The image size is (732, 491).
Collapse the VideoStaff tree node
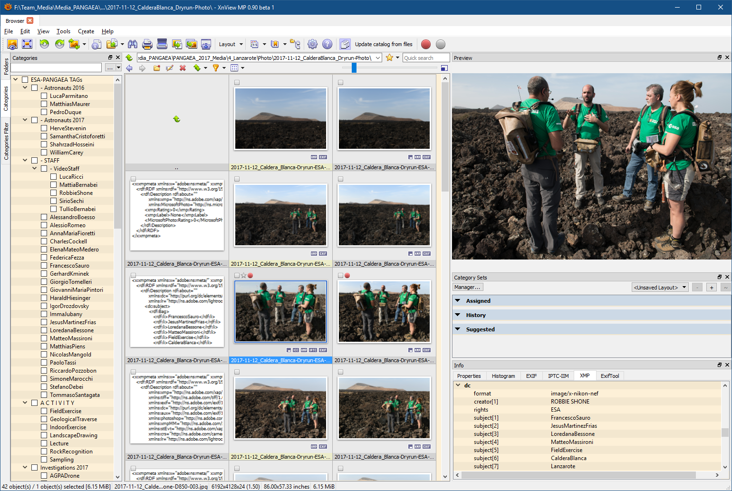pyautogui.click(x=35, y=168)
